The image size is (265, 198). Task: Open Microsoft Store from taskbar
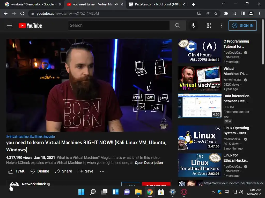click(x=161, y=192)
